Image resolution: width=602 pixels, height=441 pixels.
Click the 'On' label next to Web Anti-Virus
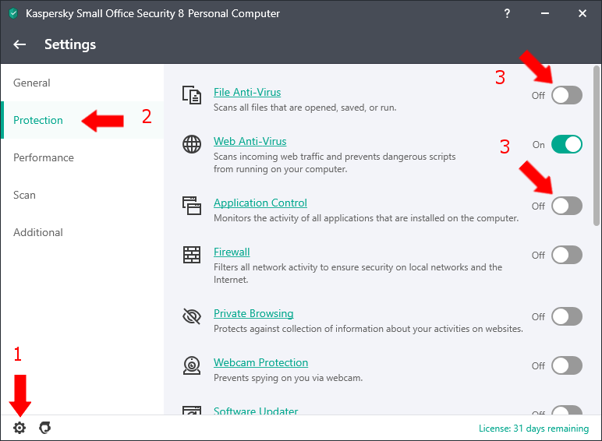pyautogui.click(x=538, y=145)
